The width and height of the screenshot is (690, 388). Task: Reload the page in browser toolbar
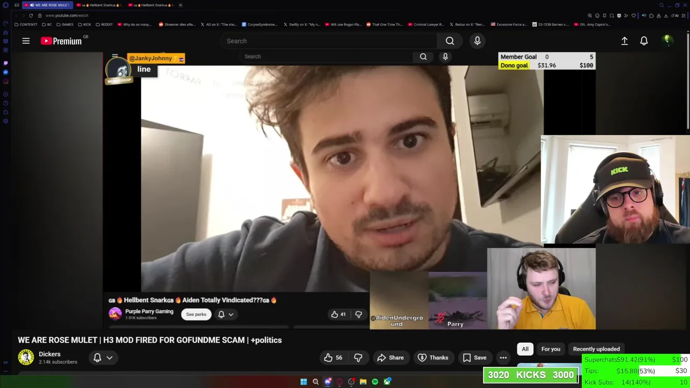click(x=31, y=16)
